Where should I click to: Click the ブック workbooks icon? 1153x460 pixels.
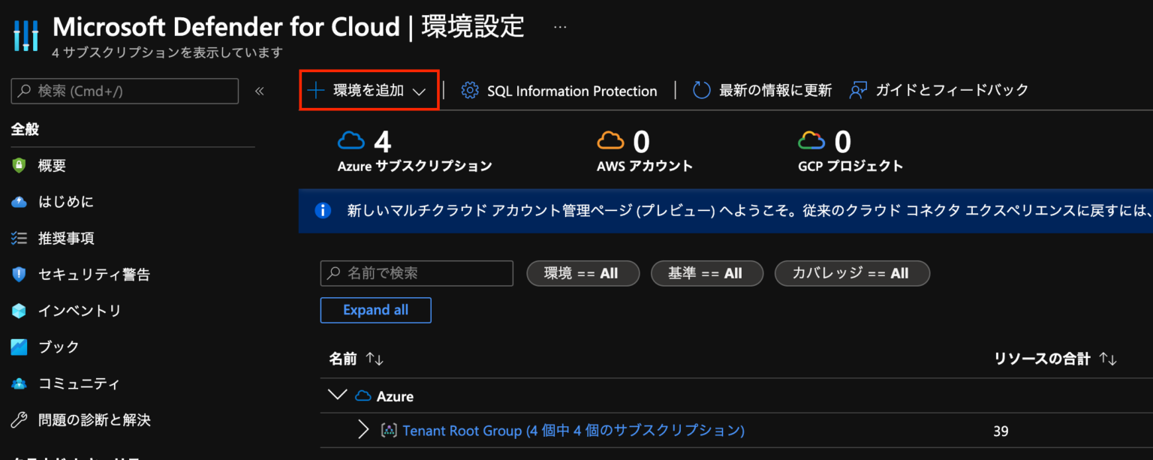pos(20,346)
